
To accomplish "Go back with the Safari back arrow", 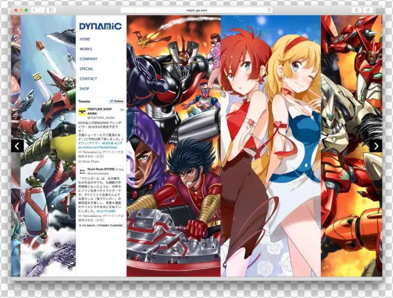I will [34, 10].
